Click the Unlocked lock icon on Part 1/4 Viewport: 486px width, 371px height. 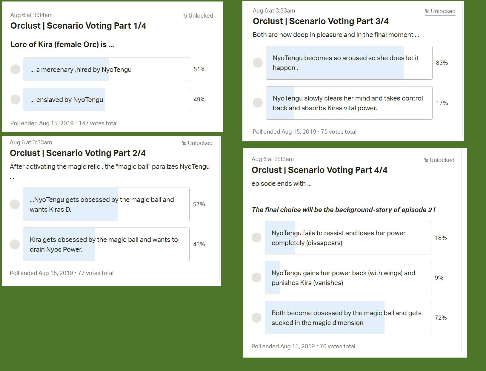click(x=185, y=16)
